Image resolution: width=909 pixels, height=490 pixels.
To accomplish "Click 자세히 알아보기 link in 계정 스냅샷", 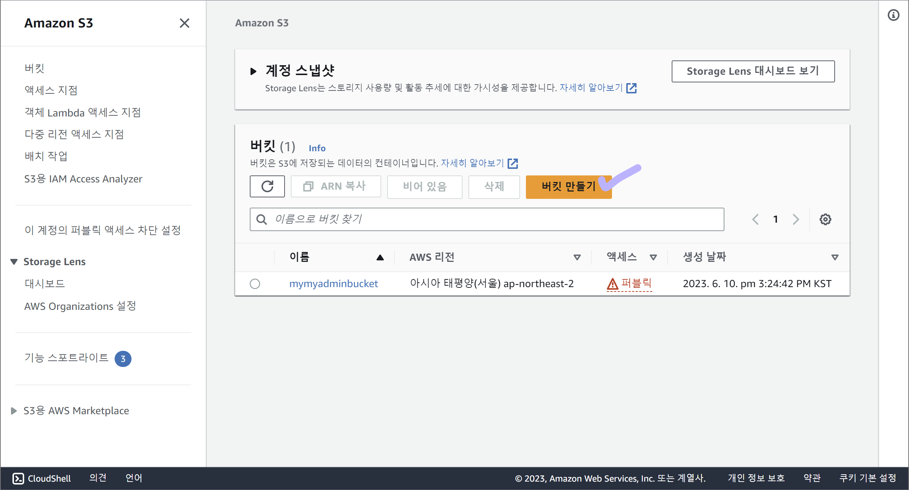I will point(591,88).
